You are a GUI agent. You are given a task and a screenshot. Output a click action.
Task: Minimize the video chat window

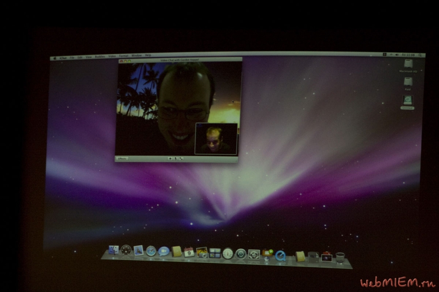pyautogui.click(x=125, y=61)
